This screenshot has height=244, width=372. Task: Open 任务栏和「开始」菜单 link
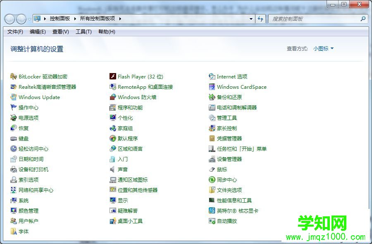tap(242, 149)
